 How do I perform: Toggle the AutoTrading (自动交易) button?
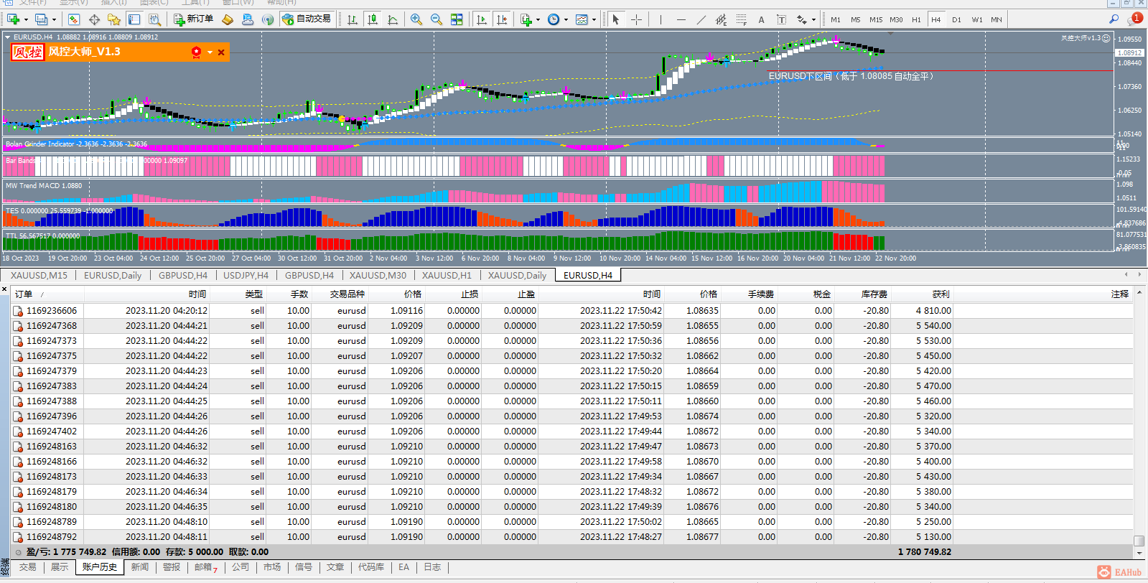pyautogui.click(x=307, y=19)
